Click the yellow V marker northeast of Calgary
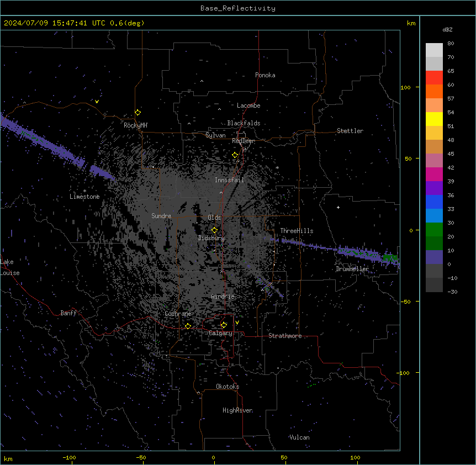The height and width of the screenshot is (465, 476). (237, 323)
